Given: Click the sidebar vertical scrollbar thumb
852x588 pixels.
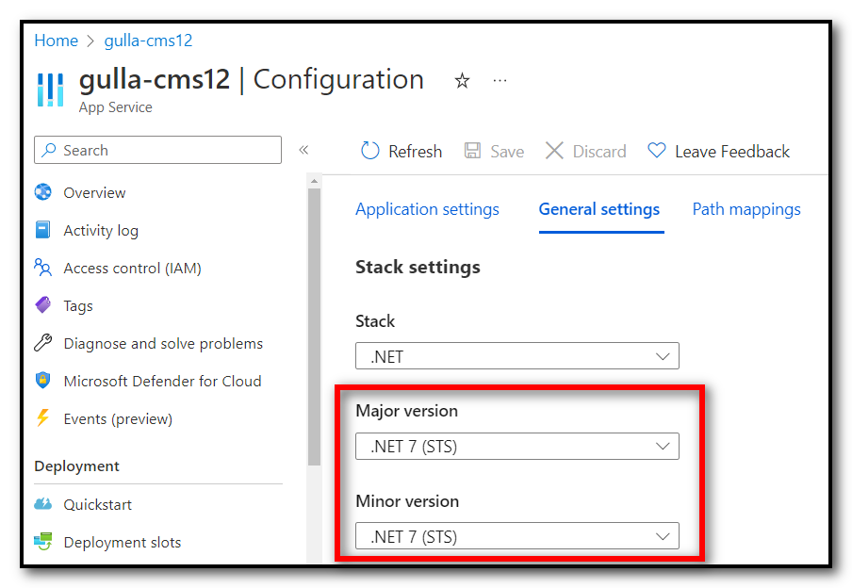Looking at the screenshot, I should [314, 327].
